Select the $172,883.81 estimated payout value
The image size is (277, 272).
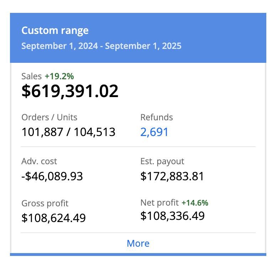pyautogui.click(x=172, y=176)
